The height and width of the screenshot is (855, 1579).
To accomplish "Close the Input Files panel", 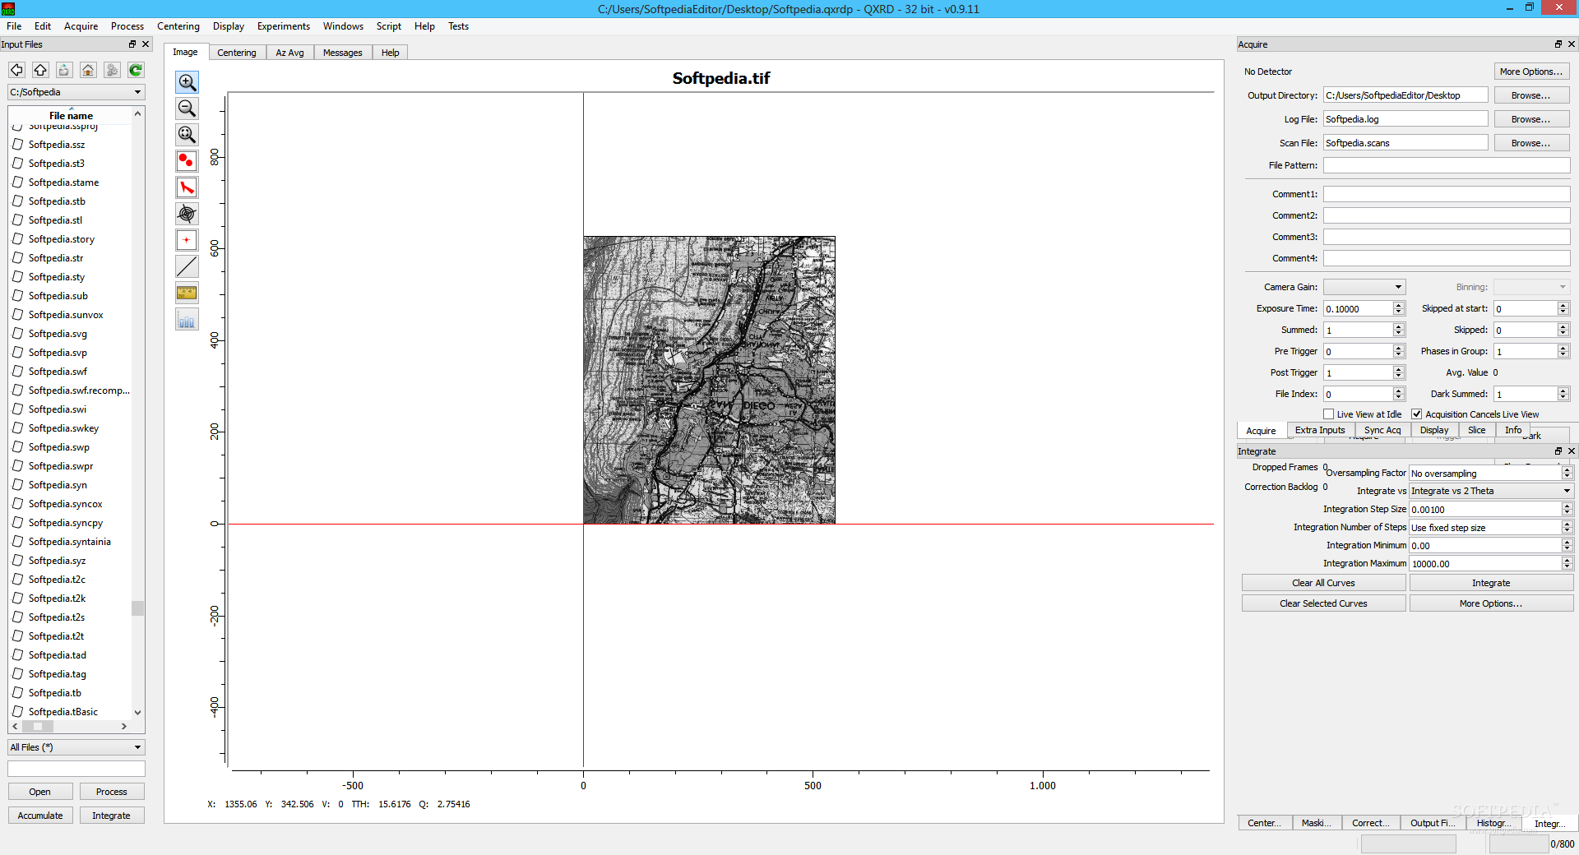I will pyautogui.click(x=146, y=44).
